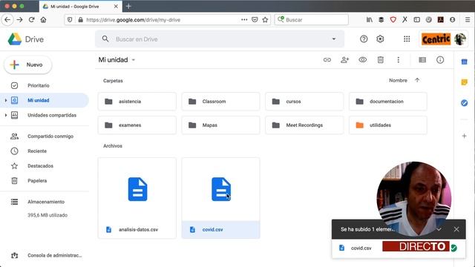The width and height of the screenshot is (475, 267).
Task: Save to Pocket icon
Action: pos(255,20)
